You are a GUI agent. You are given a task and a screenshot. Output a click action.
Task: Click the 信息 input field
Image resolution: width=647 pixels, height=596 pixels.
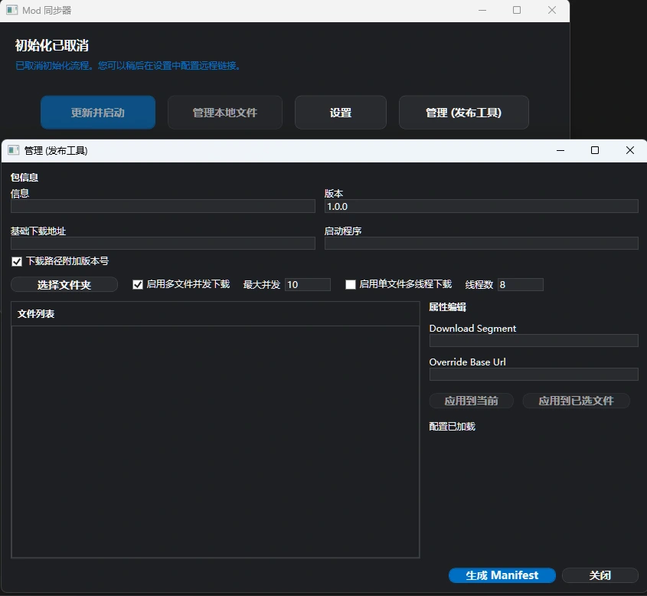[163, 206]
